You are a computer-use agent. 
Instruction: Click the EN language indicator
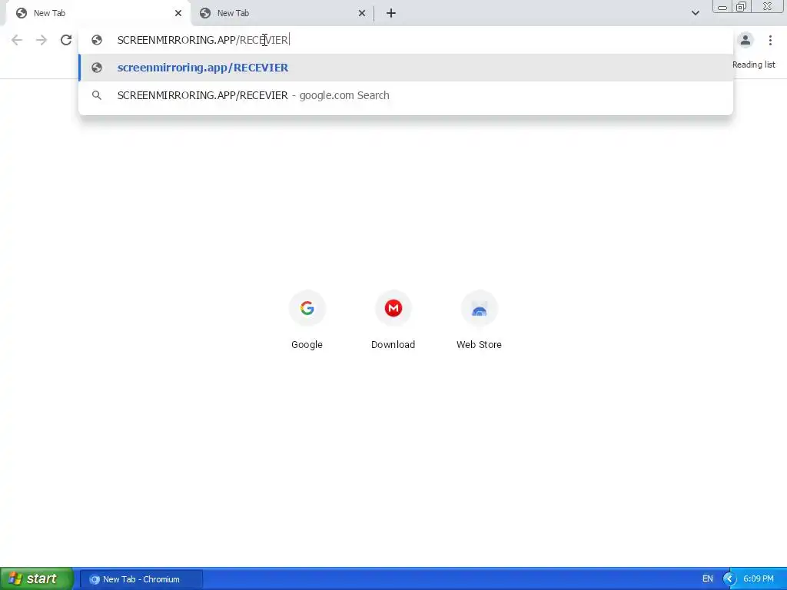(708, 579)
